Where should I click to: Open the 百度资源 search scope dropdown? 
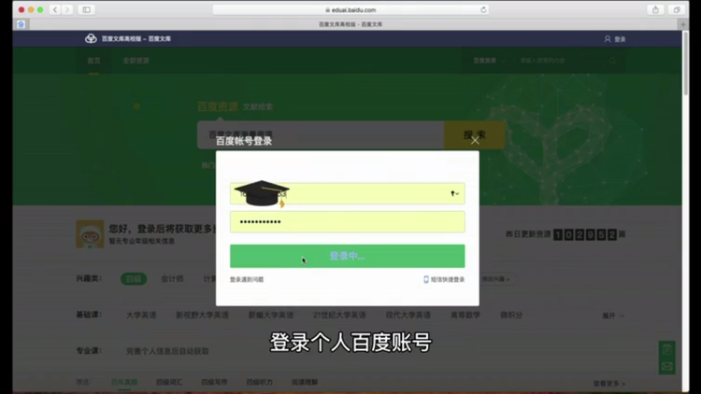point(489,61)
